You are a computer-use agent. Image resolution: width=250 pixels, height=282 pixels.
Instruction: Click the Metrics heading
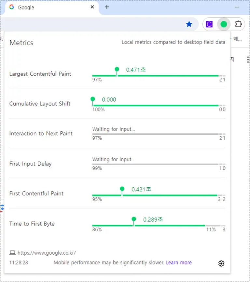point(21,43)
